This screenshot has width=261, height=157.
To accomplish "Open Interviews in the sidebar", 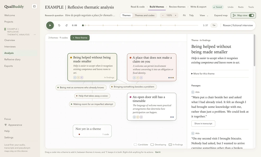I will pyautogui.click(x=10, y=47).
